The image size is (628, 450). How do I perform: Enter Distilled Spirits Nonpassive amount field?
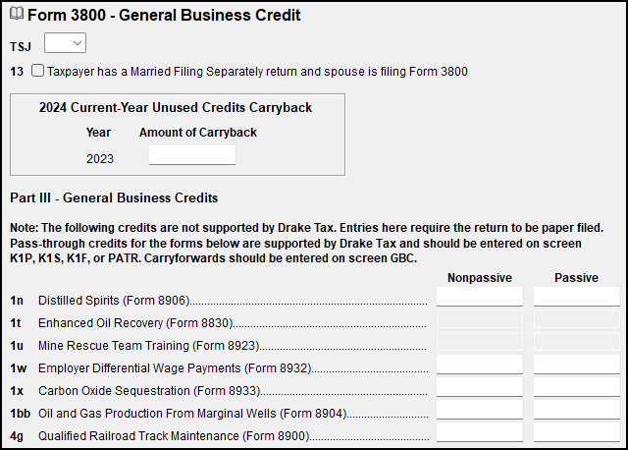point(480,297)
